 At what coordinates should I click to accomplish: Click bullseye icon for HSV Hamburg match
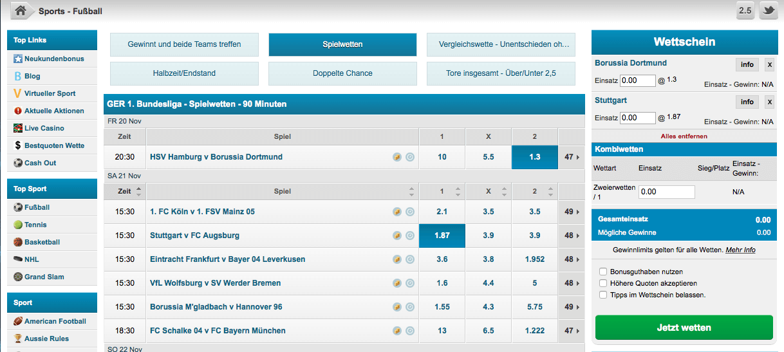[x=410, y=157]
